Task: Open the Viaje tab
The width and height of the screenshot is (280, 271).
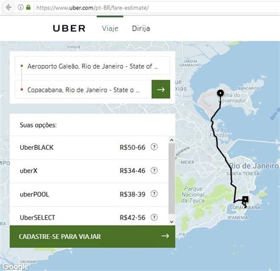Action: point(110,28)
